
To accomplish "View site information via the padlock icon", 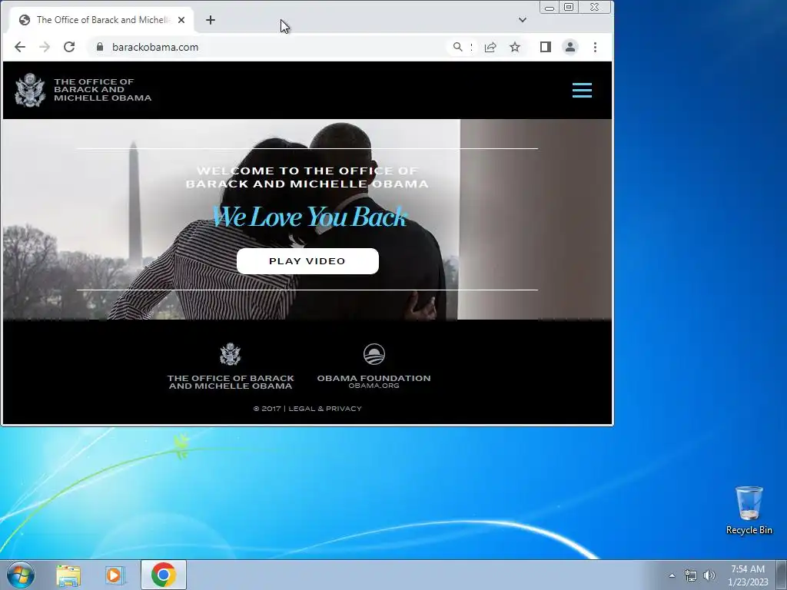I will point(100,47).
